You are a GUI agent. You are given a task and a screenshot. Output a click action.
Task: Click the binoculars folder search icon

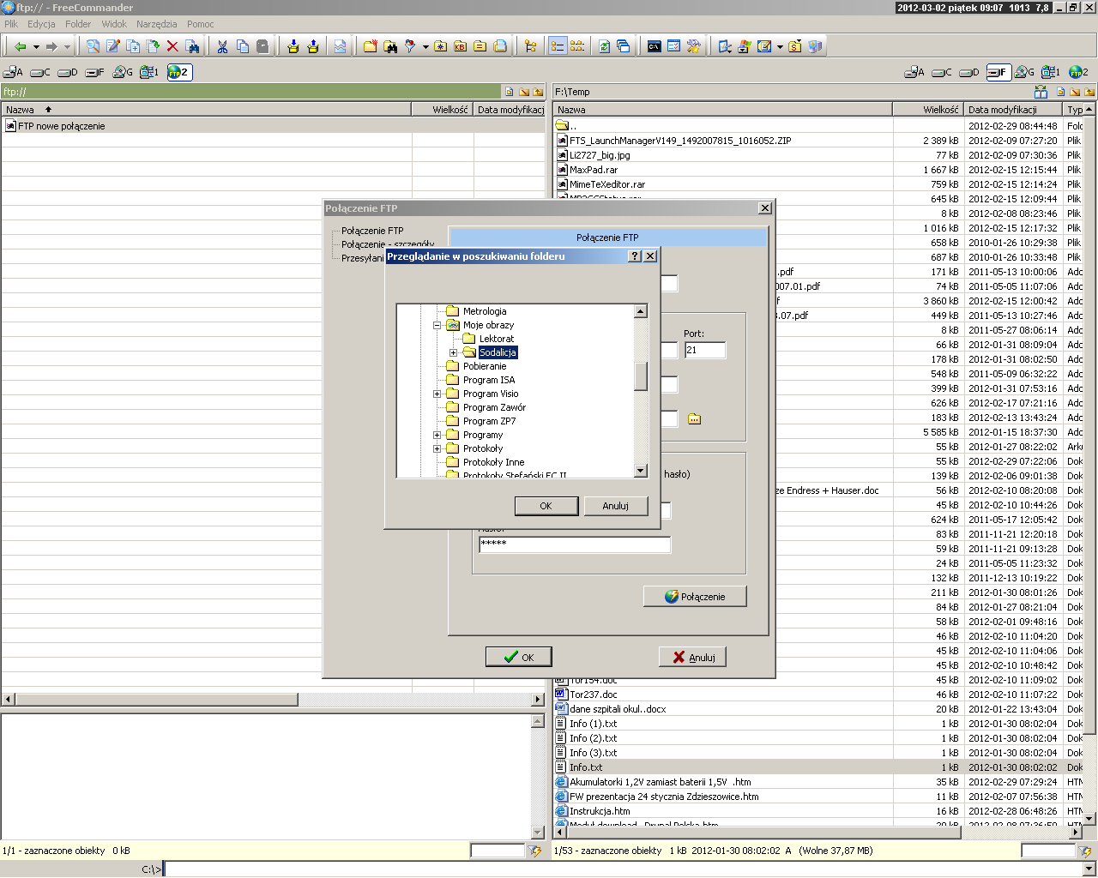pyautogui.click(x=390, y=46)
